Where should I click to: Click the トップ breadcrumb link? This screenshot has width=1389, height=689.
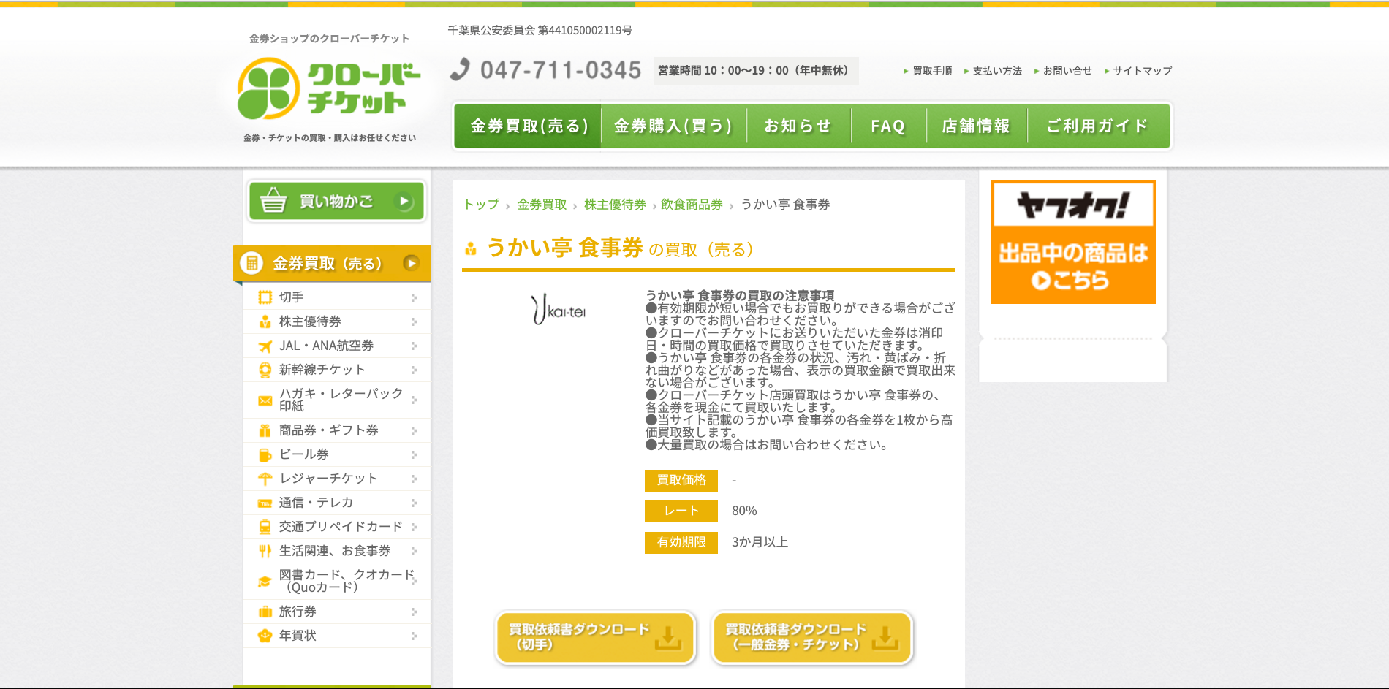[482, 205]
